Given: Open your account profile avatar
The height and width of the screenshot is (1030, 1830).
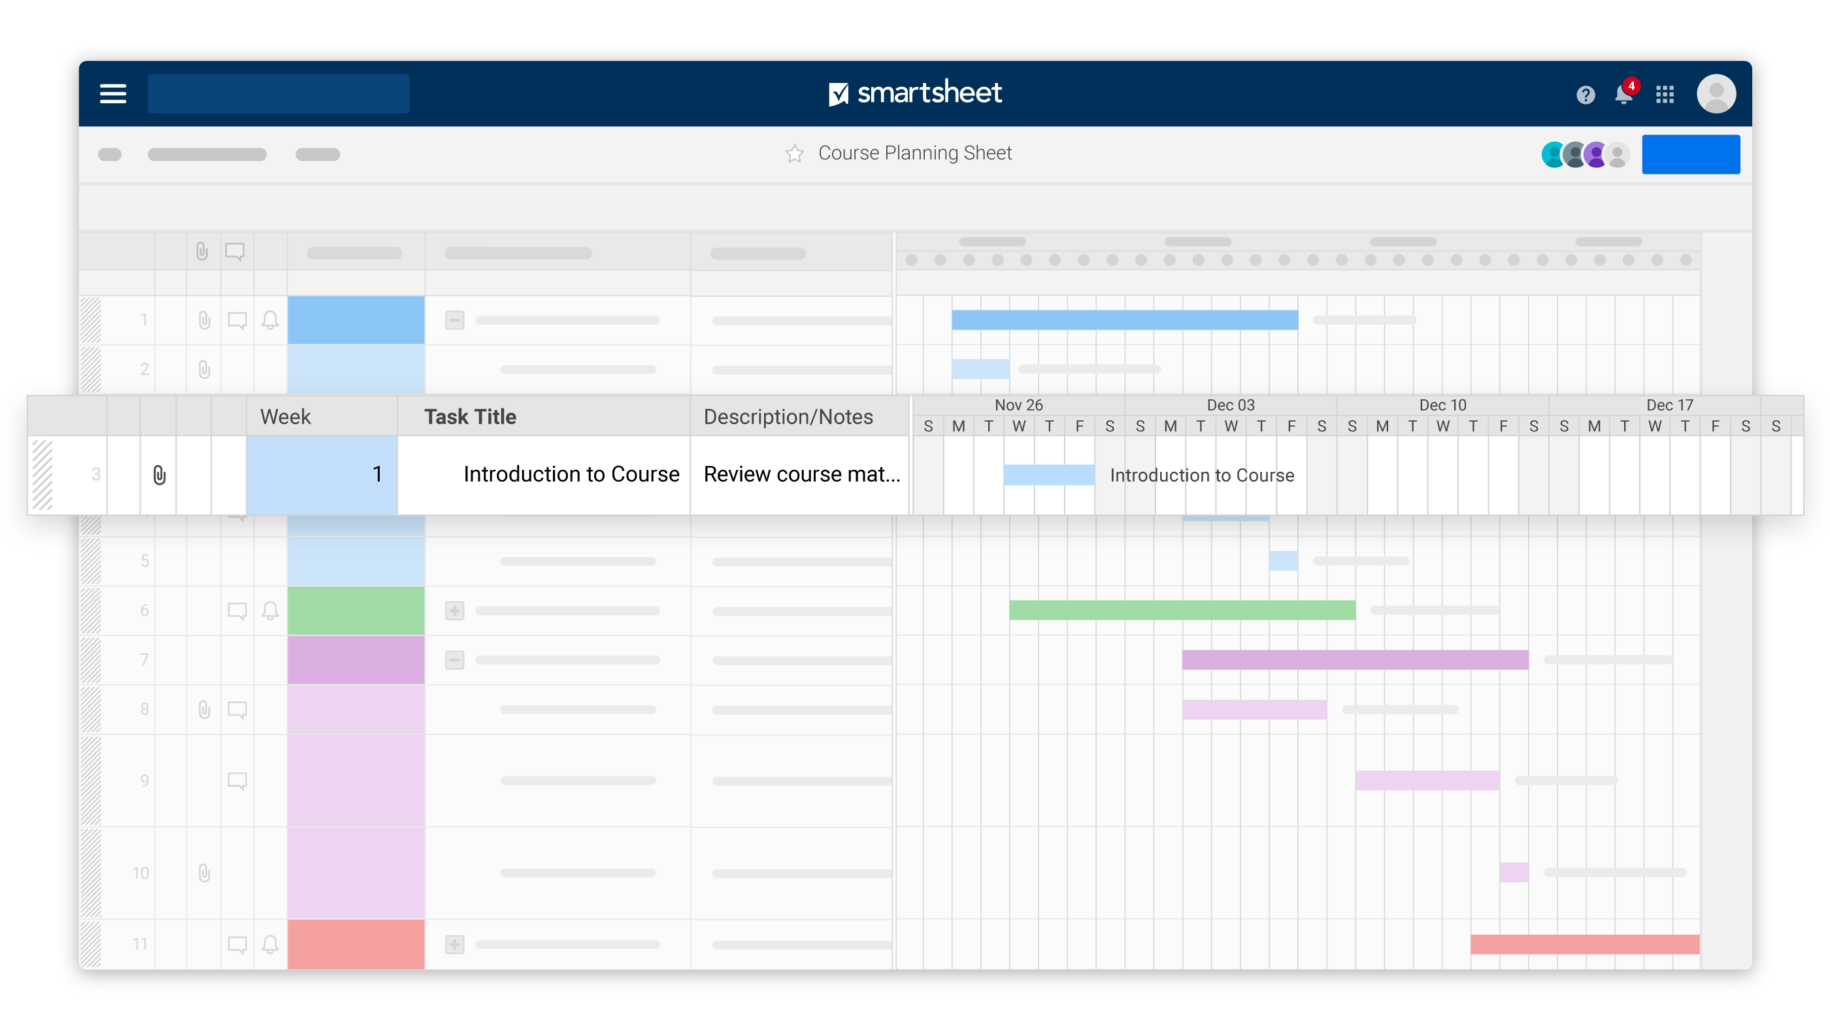Looking at the screenshot, I should [1717, 93].
